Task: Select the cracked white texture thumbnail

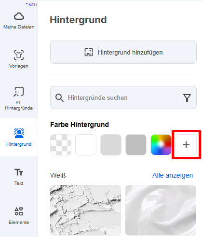Action: (x=85, y=210)
